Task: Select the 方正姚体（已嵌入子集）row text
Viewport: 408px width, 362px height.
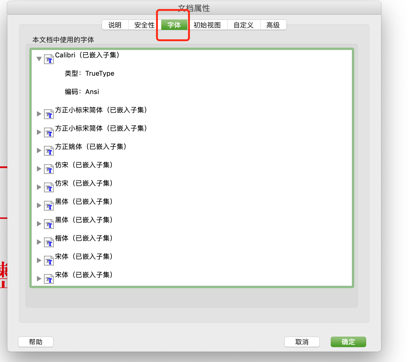Action: (x=91, y=147)
